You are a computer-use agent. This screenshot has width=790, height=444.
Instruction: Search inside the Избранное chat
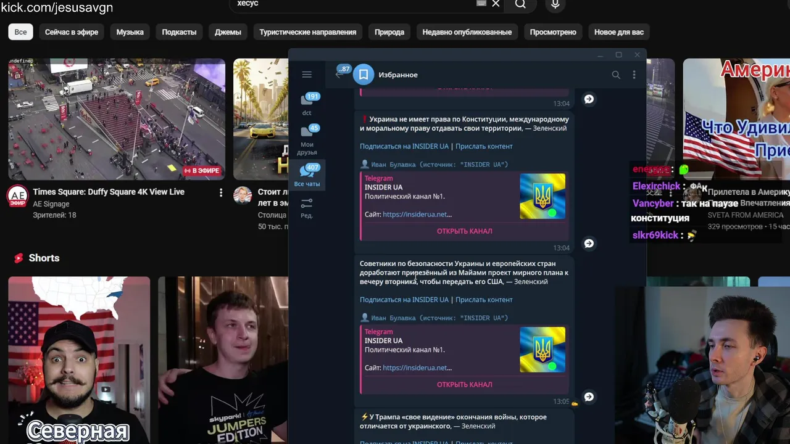615,75
